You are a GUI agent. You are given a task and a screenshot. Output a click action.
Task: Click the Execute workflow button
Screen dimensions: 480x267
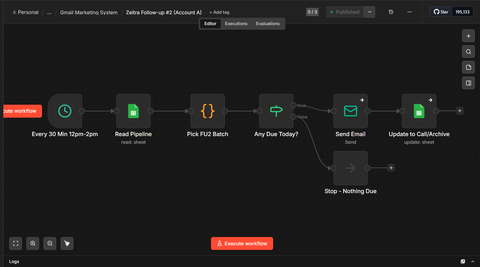point(242,244)
